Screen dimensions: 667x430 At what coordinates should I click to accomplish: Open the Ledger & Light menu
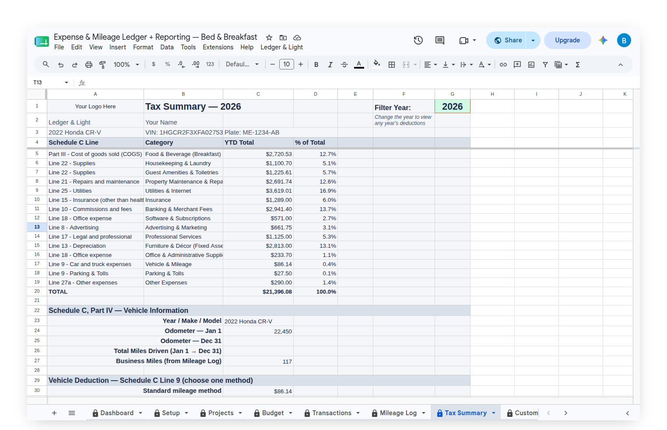[282, 47]
